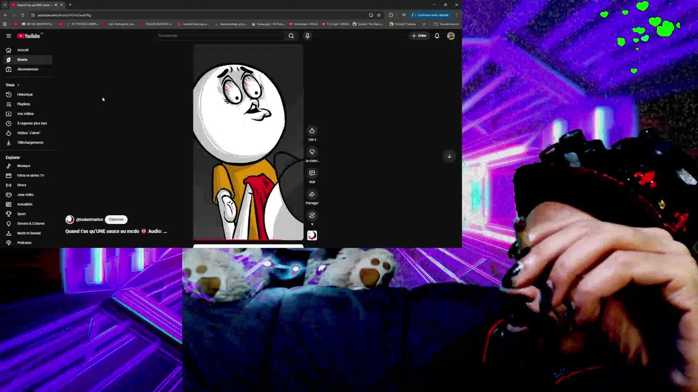
Task: Open the comments of the short
Action: click(x=312, y=173)
